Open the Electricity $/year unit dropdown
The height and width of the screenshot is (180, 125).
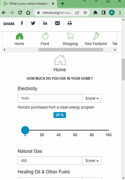click(x=92, y=98)
